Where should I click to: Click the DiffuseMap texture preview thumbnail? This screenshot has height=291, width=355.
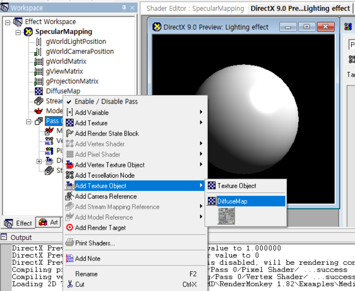tap(226, 216)
